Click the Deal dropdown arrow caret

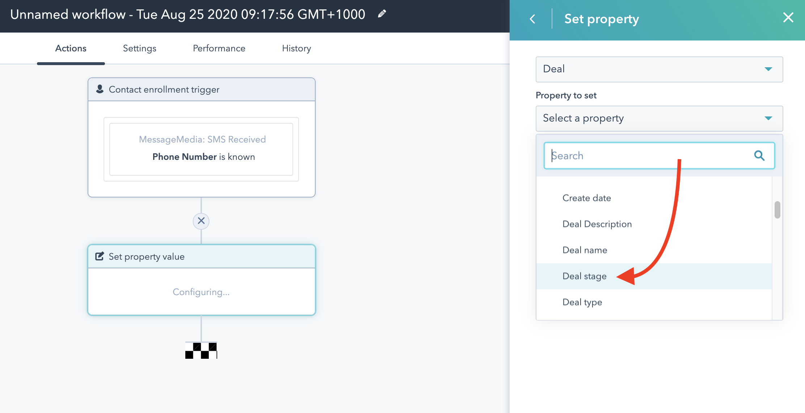pos(768,69)
